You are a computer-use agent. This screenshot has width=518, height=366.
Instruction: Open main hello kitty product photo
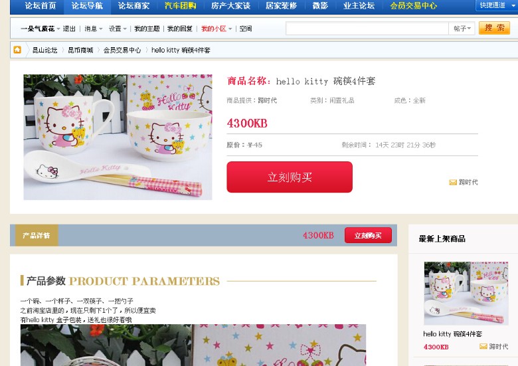(x=118, y=137)
